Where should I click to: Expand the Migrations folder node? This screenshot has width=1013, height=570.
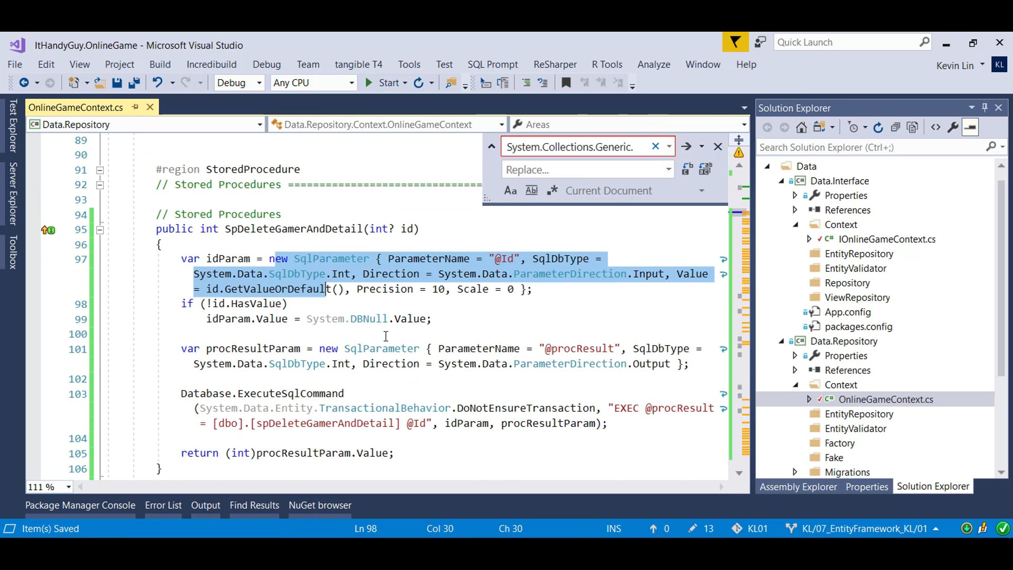[795, 472]
